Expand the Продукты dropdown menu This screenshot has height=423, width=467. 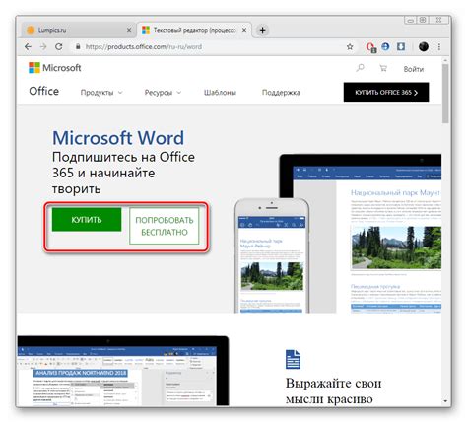101,93
